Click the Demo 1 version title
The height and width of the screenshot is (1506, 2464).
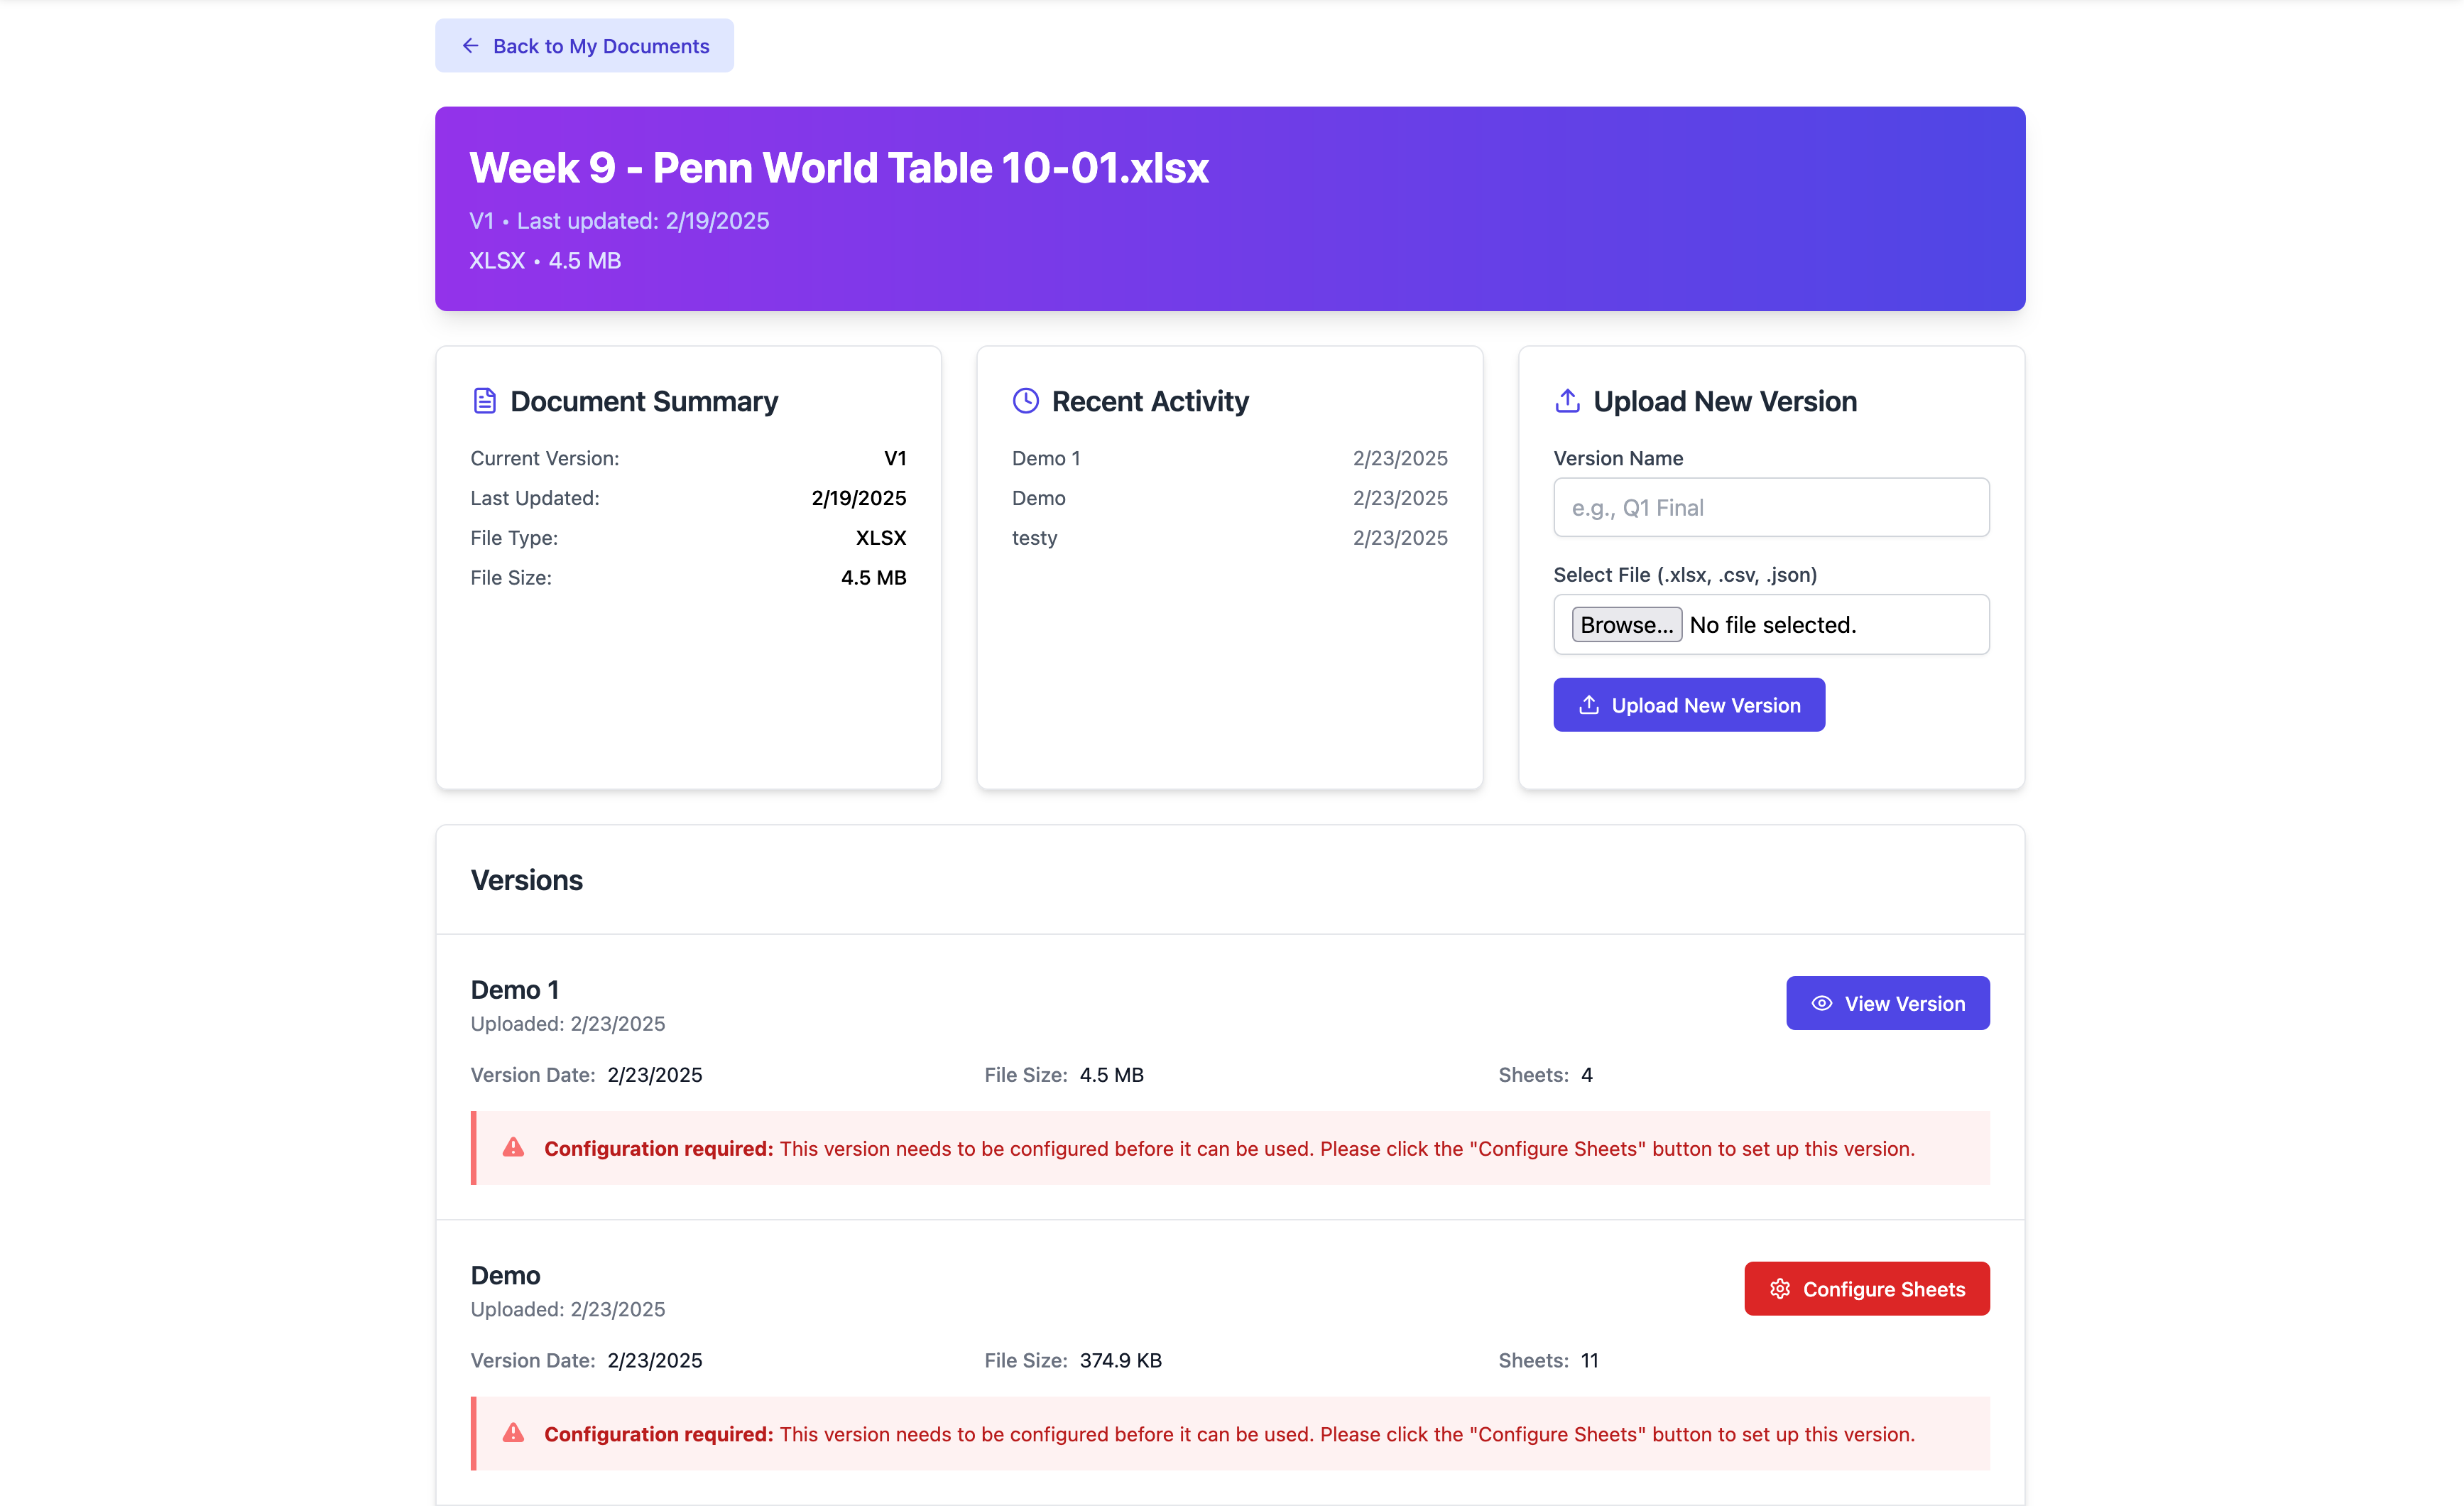pos(515,990)
